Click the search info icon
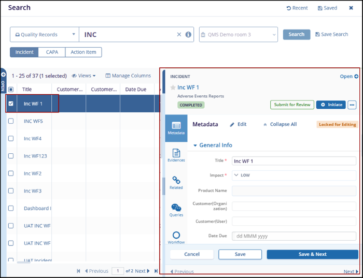This screenshot has height=278, width=363. tap(188, 35)
